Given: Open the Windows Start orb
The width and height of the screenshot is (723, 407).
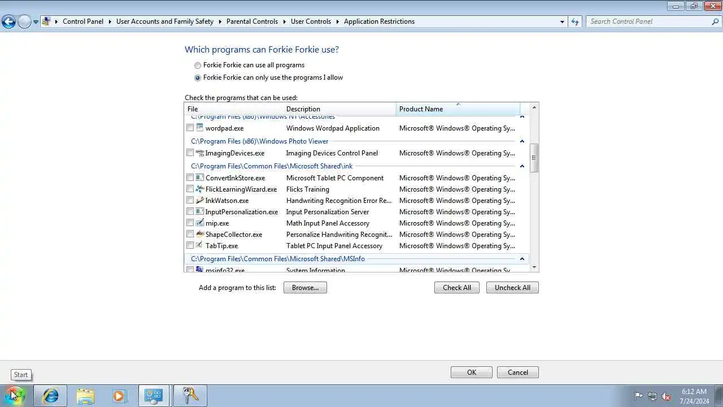Looking at the screenshot, I should pyautogui.click(x=15, y=395).
